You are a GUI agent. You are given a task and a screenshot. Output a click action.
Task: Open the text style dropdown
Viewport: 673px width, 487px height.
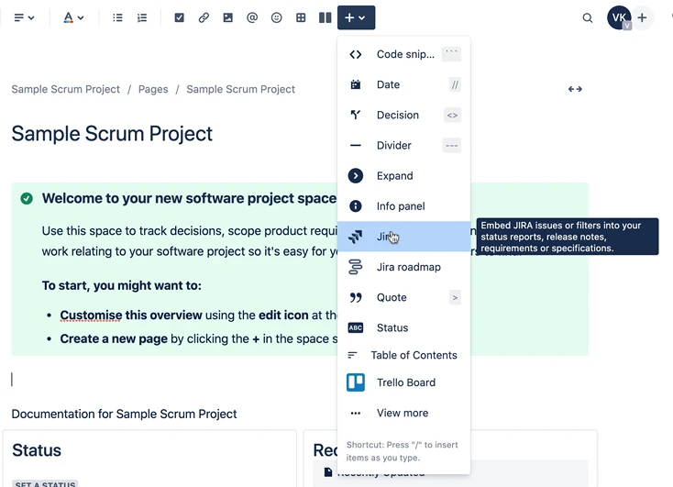pos(24,17)
